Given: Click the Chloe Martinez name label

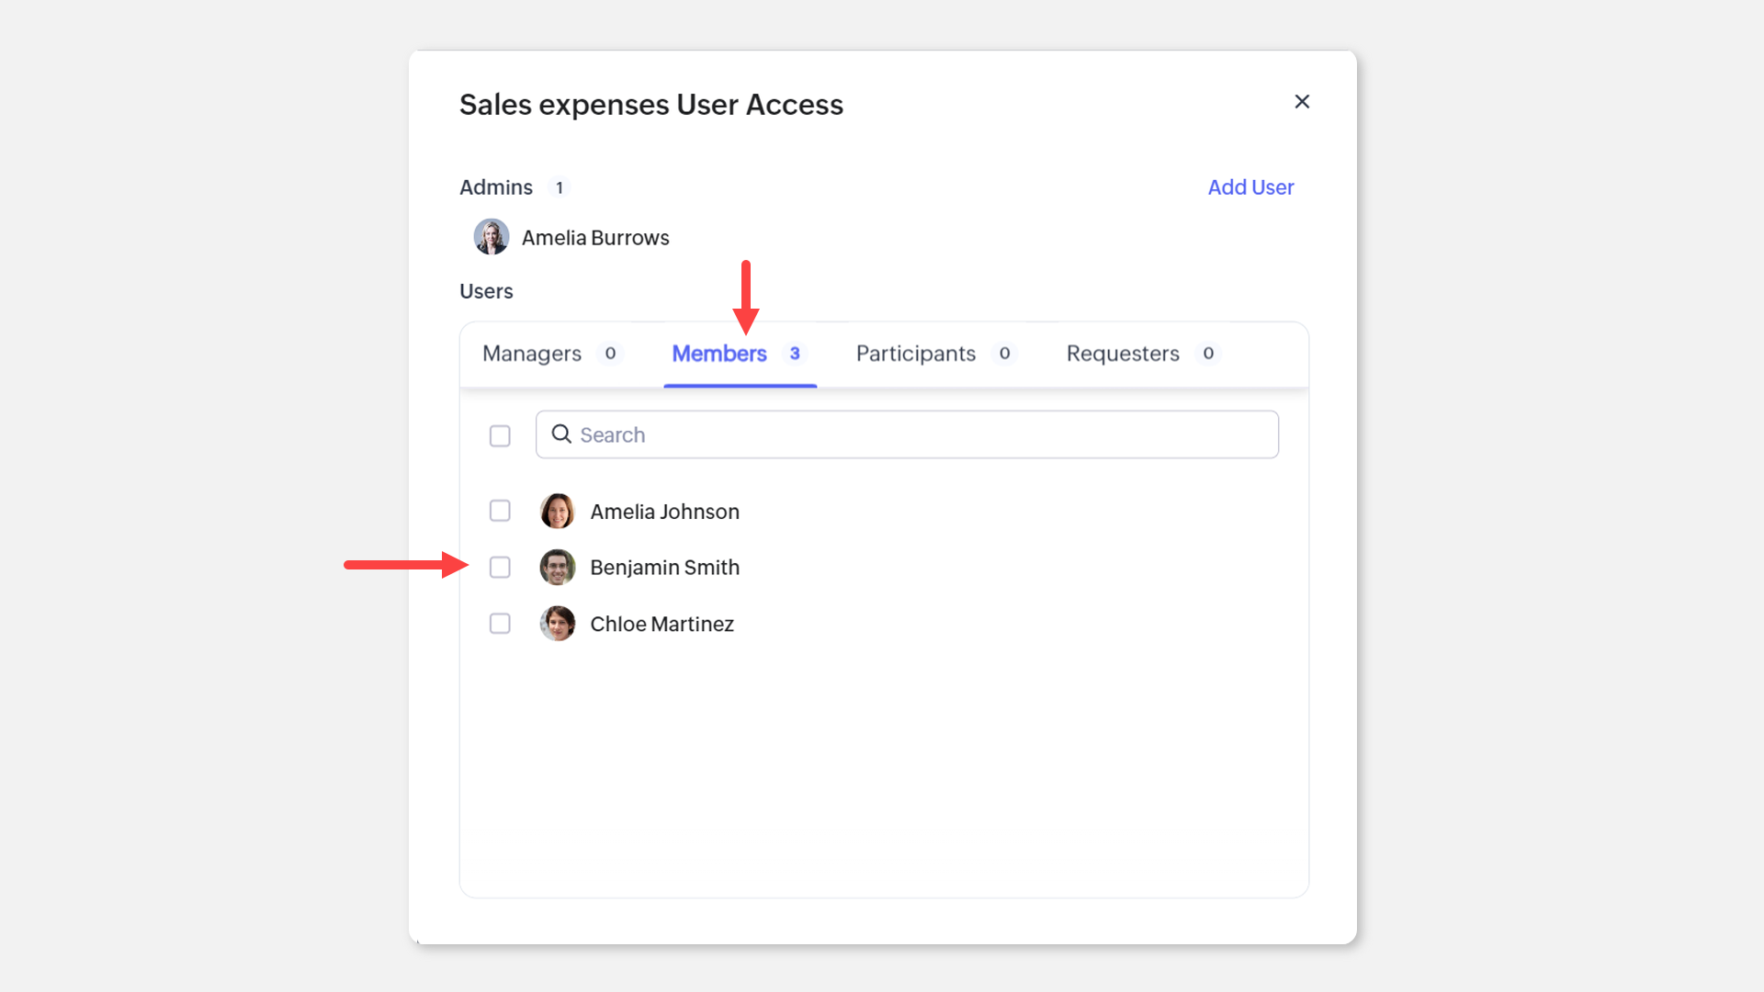Looking at the screenshot, I should click(x=661, y=625).
